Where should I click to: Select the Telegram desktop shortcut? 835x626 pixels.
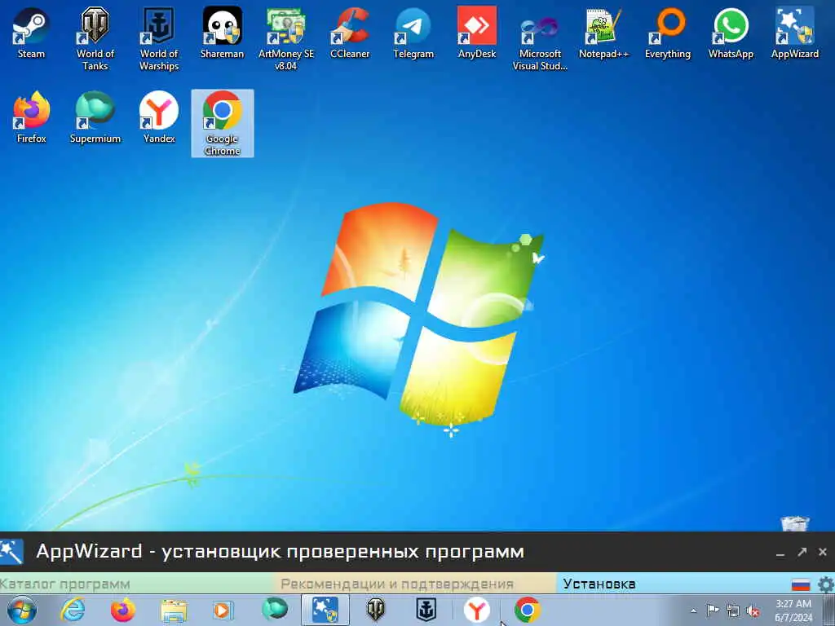tap(413, 33)
